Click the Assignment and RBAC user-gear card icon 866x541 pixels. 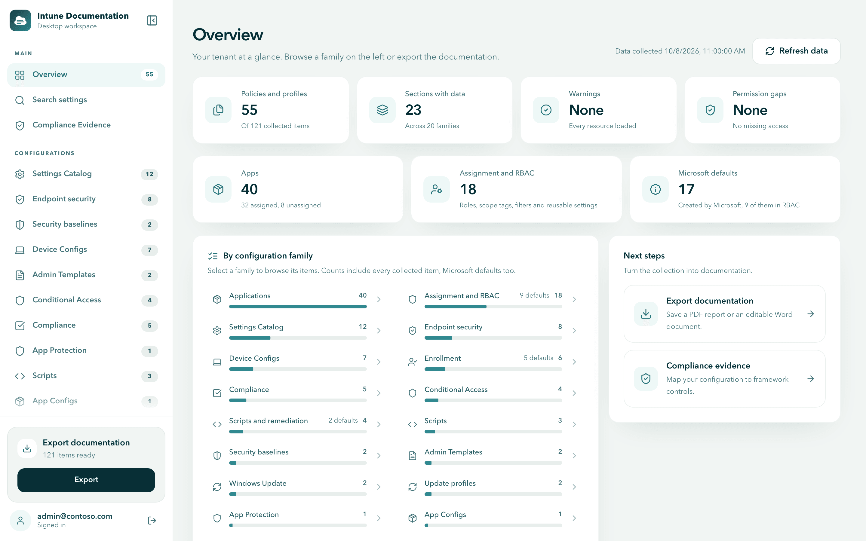coord(437,189)
